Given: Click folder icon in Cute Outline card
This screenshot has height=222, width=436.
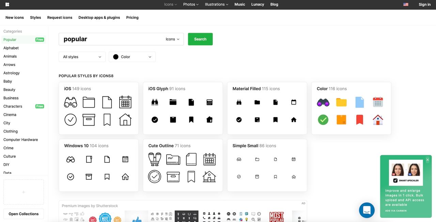Looking at the screenshot, I should [x=173, y=159].
